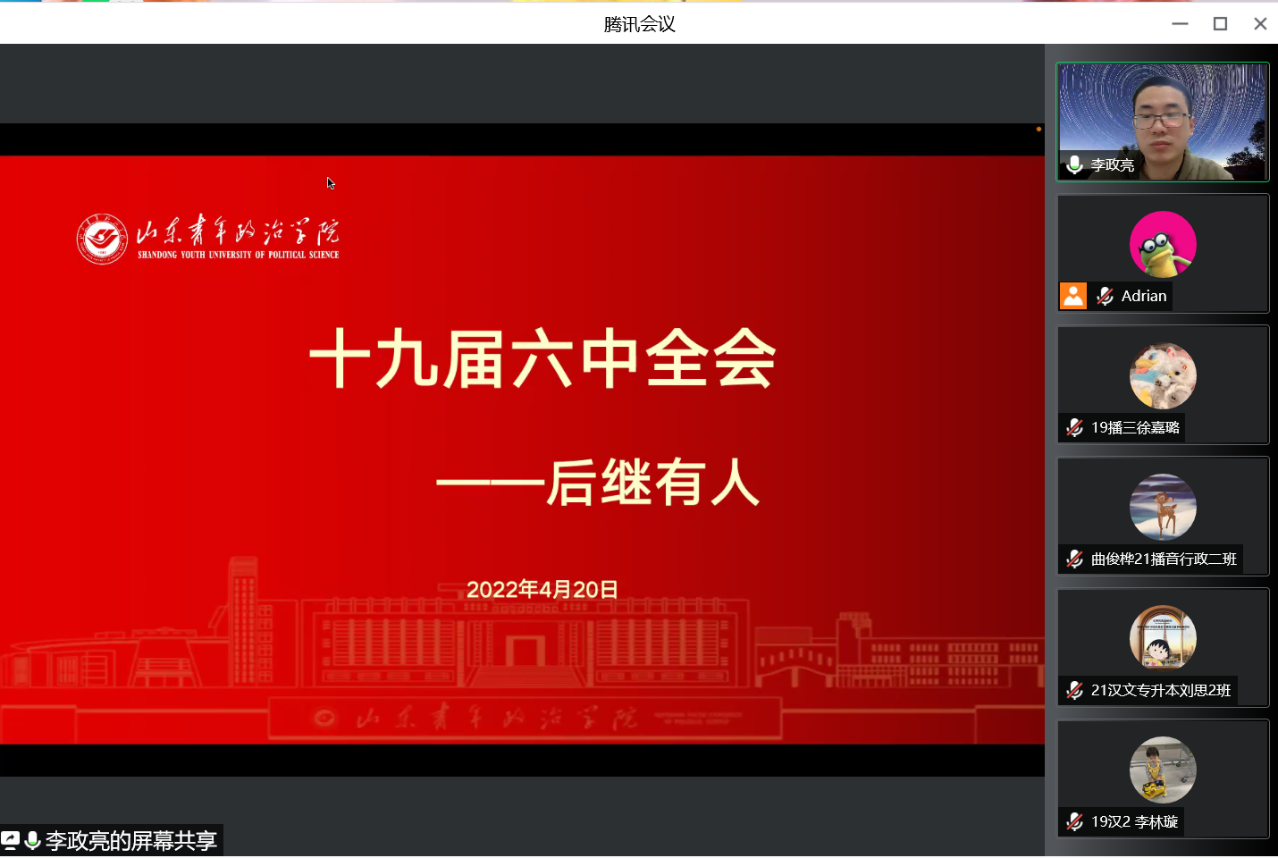This screenshot has width=1278, height=858.
Task: Click Adrian's muted microphone icon
Action: (x=1106, y=296)
